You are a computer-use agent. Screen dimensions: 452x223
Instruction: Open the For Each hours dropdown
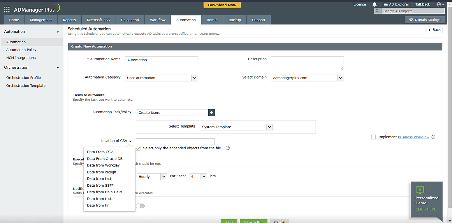198,176
